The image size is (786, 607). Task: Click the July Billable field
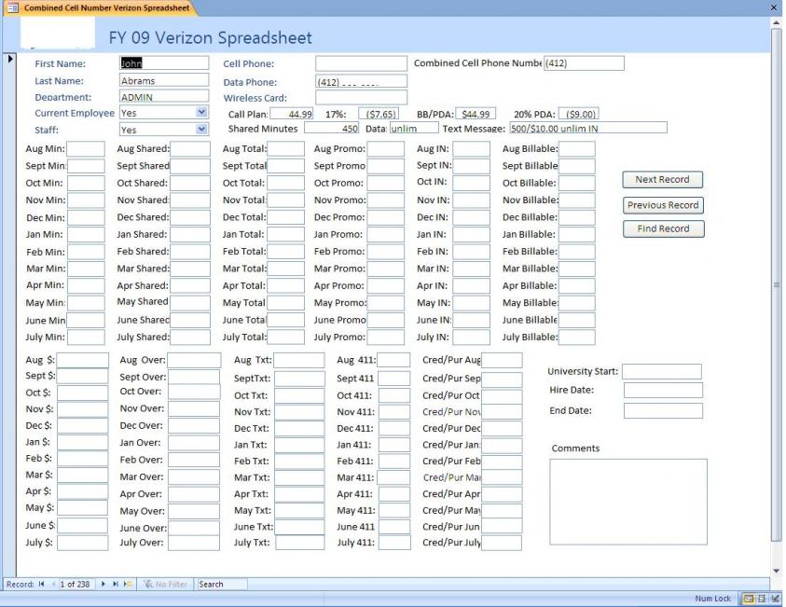coord(576,338)
